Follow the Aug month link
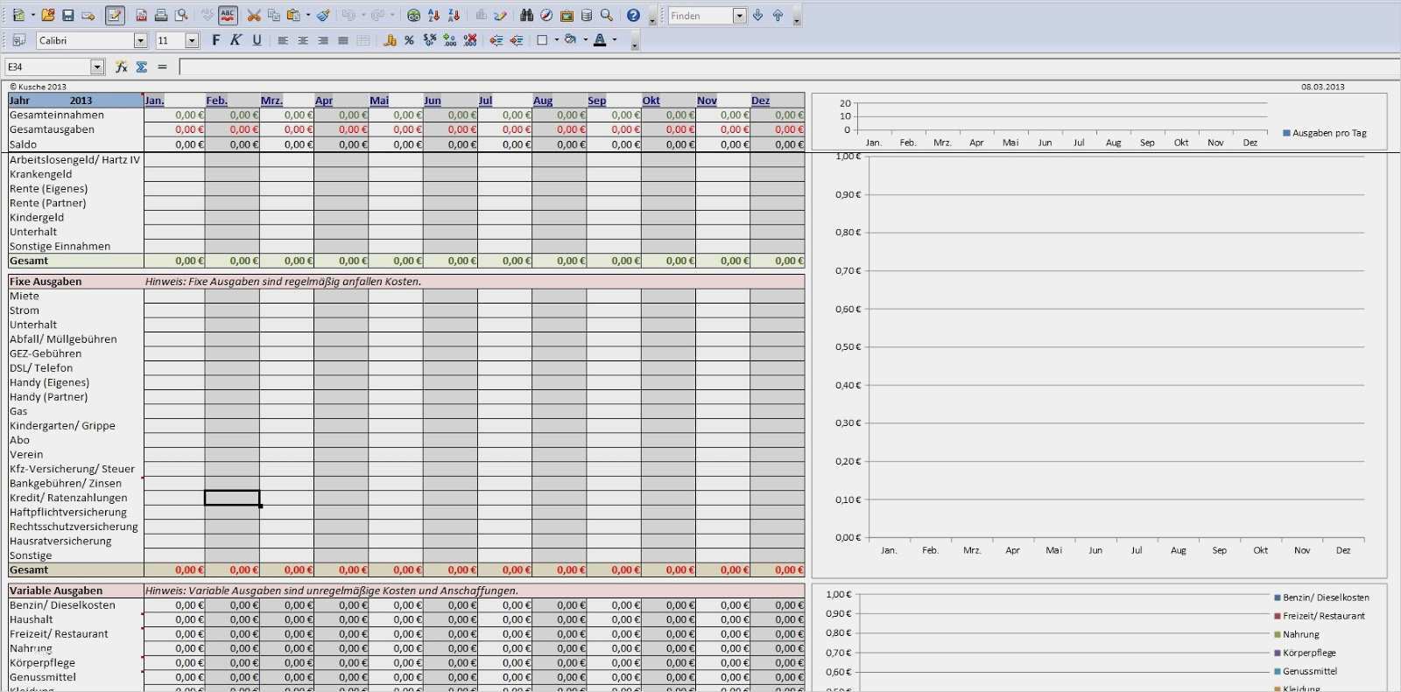1401x692 pixels. pyautogui.click(x=543, y=101)
